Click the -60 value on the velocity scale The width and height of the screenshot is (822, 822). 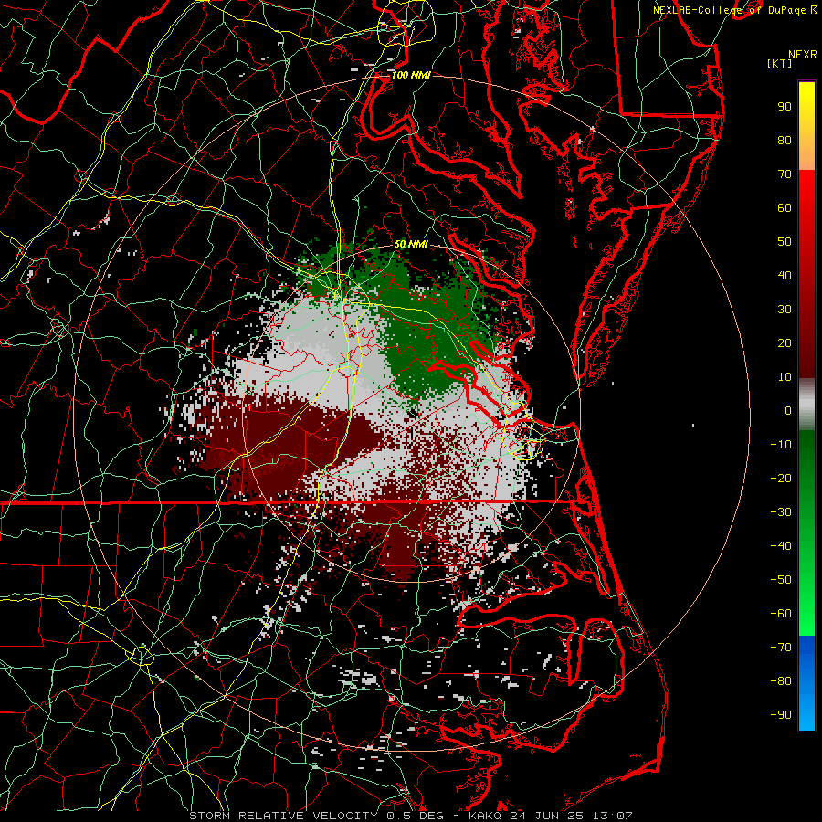point(781,614)
